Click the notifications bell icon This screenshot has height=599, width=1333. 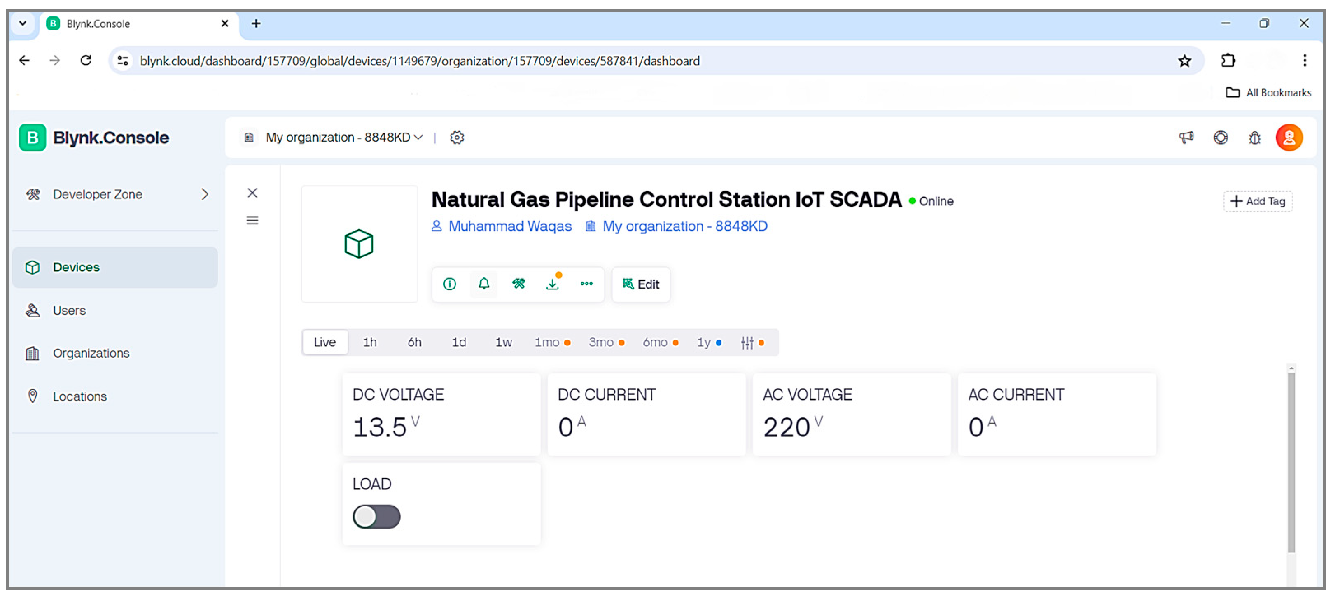point(483,284)
